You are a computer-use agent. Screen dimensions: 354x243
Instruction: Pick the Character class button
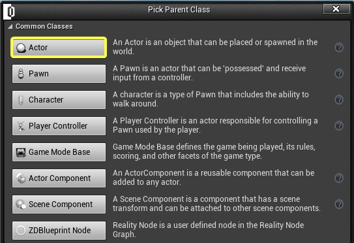coord(59,100)
